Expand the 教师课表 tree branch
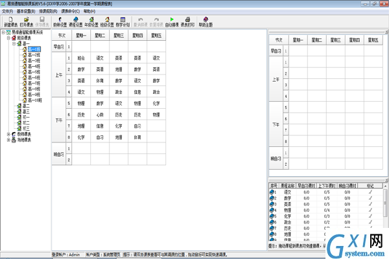 coord(8,134)
